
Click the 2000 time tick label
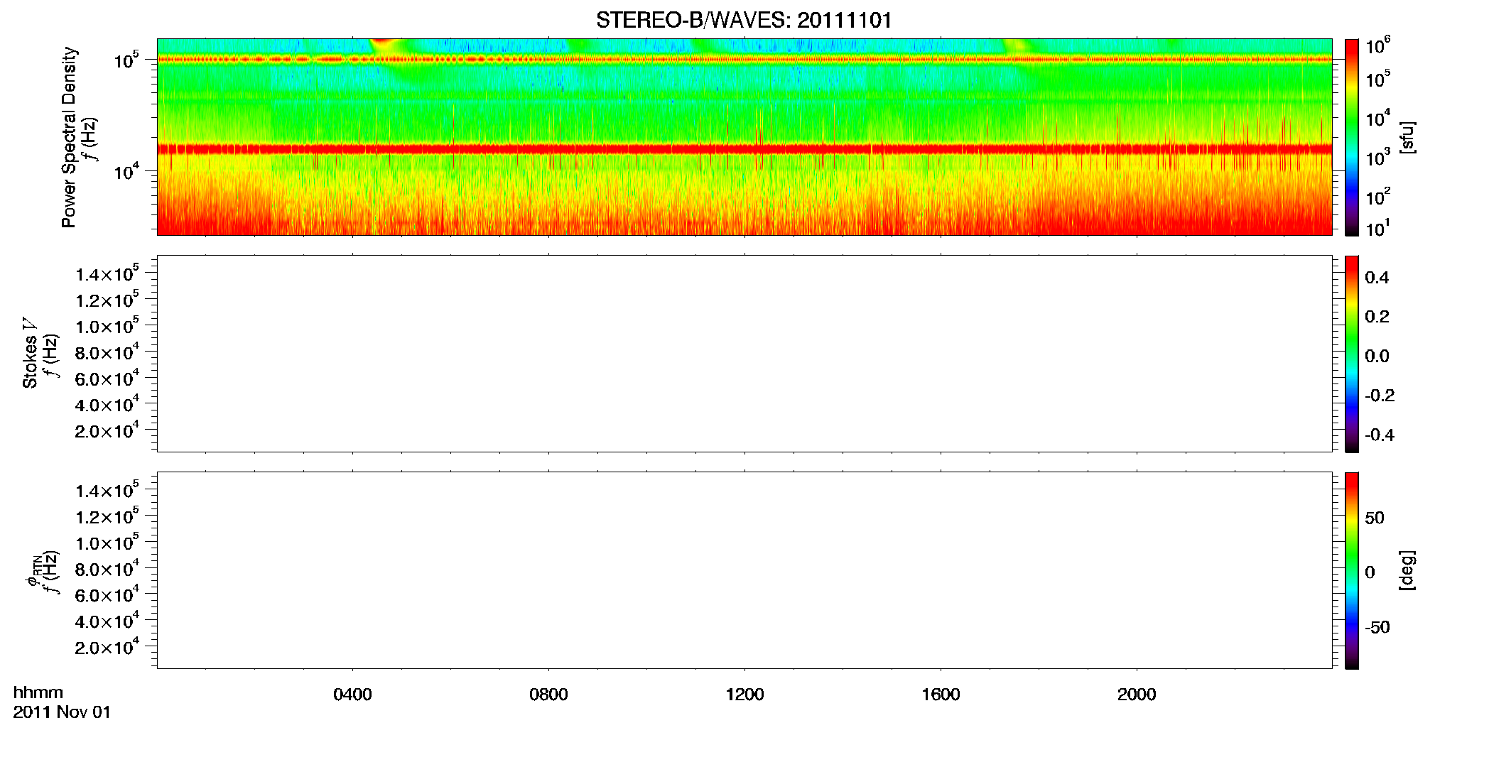pos(1137,695)
